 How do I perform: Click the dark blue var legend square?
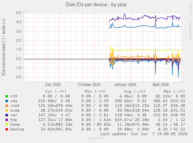click(x=7, y=115)
